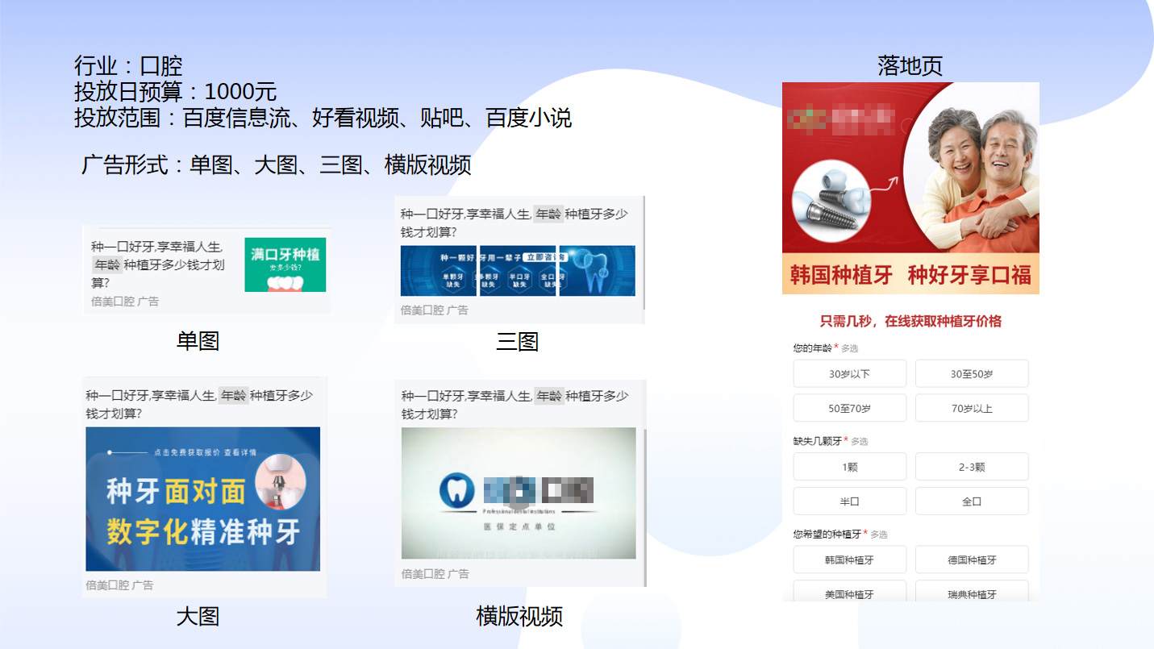Click the blue tooth logo in video
The width and height of the screenshot is (1154, 649).
point(457,491)
